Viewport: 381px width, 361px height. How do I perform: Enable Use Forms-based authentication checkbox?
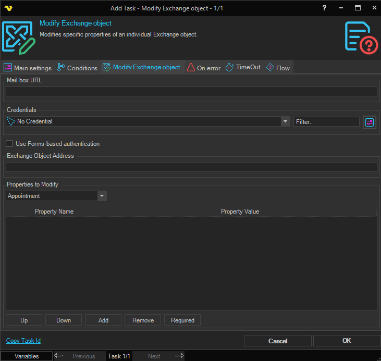(9, 144)
